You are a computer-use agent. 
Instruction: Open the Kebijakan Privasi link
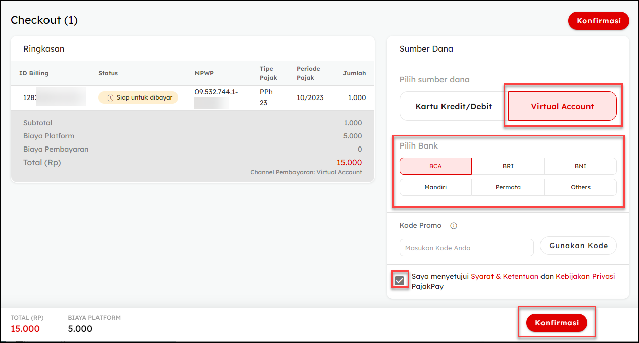click(585, 276)
